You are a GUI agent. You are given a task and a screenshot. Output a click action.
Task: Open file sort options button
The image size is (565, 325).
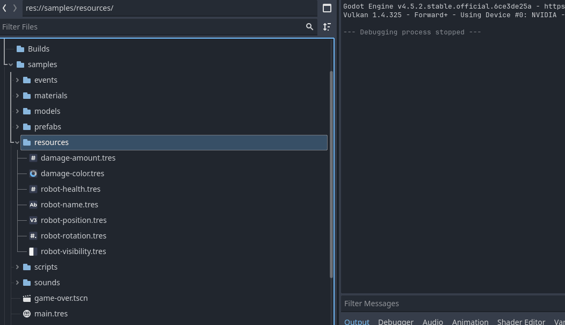327,27
